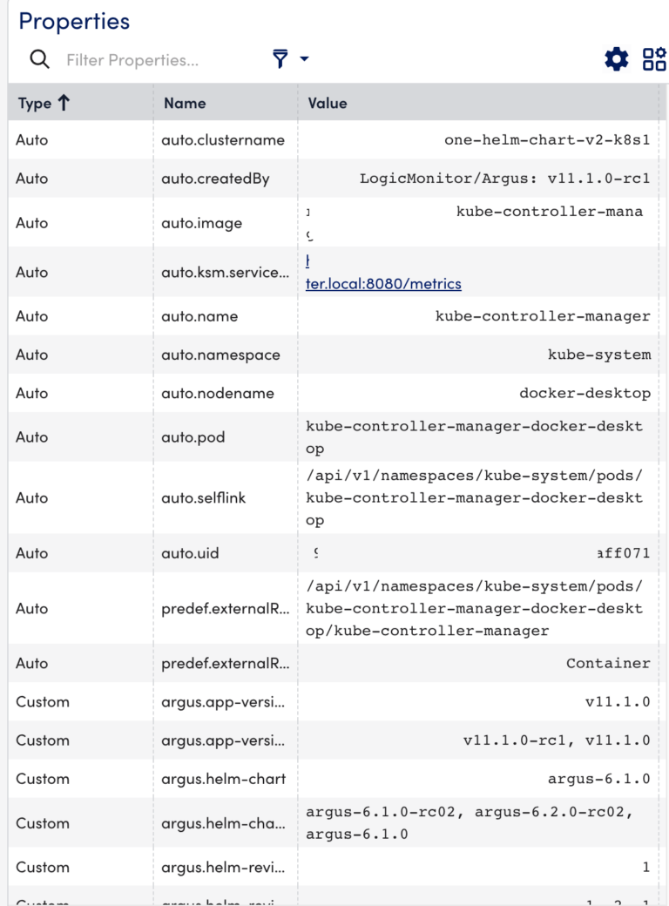
Task: Open the table settings gear icon
Action: (x=616, y=59)
